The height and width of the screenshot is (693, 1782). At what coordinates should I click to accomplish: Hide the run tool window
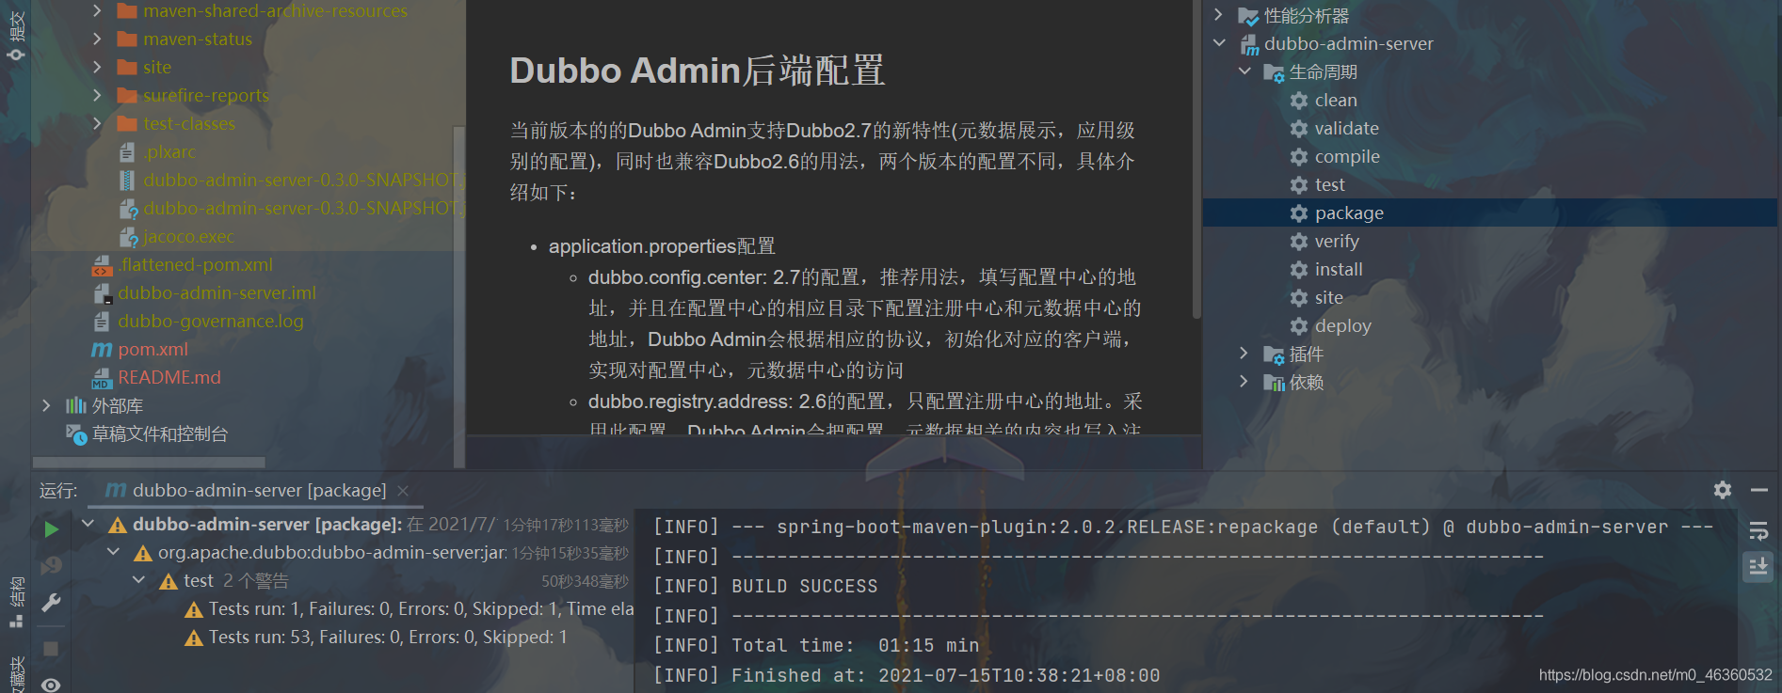click(x=1758, y=490)
